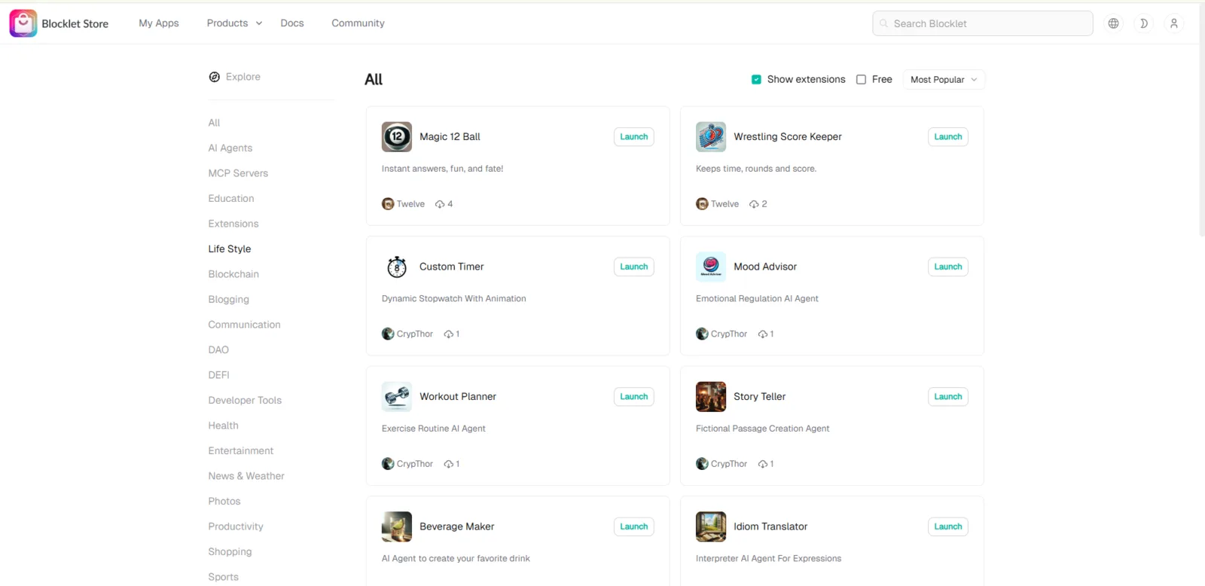Click the Magic 12 Ball app icon
Image resolution: width=1205 pixels, height=586 pixels.
pos(397,137)
